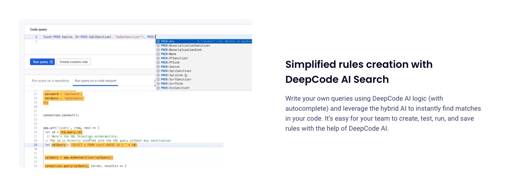This screenshot has height=186, width=507.
Task: Select the PRED:SqliSink autocomplete entry
Action: pyautogui.click(x=204, y=75)
